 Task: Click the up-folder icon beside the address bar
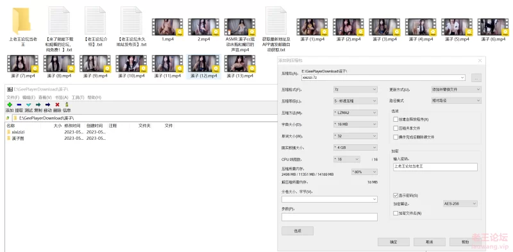(x=8, y=118)
